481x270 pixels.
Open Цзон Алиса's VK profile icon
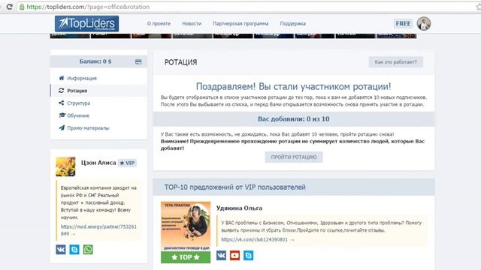(61, 250)
